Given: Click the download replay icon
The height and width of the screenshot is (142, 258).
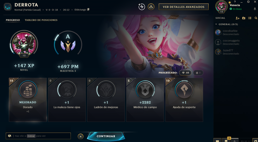Looking at the screenshot, I should click(x=151, y=7).
